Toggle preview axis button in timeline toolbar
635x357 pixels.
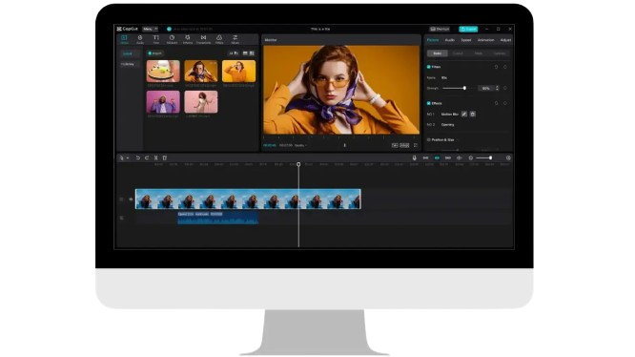click(x=460, y=157)
